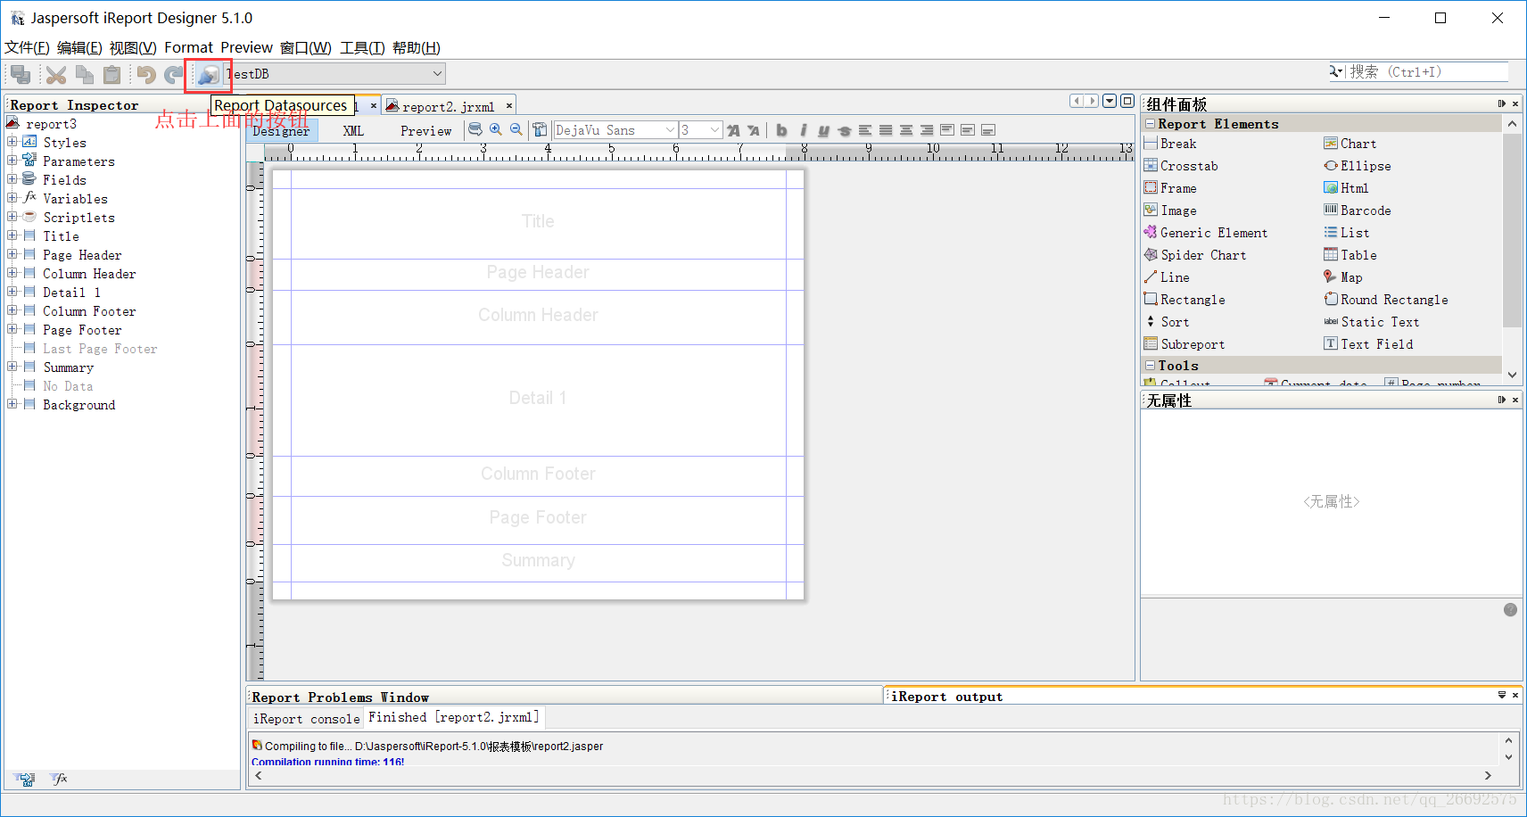Click the Redo arrow icon
The height and width of the screenshot is (817, 1527).
tap(174, 75)
